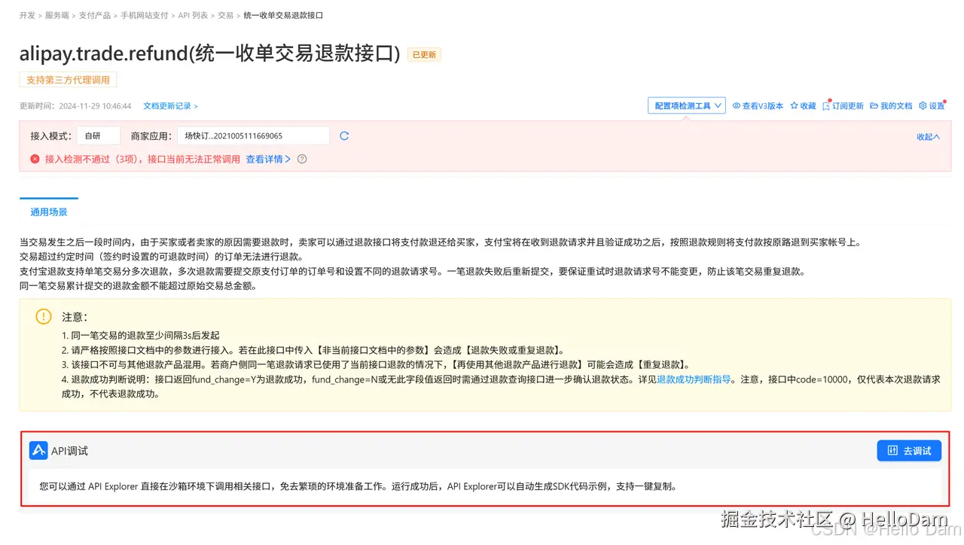The width and height of the screenshot is (964, 545).
Task: Select the 通用场景 tab
Action: (47, 212)
